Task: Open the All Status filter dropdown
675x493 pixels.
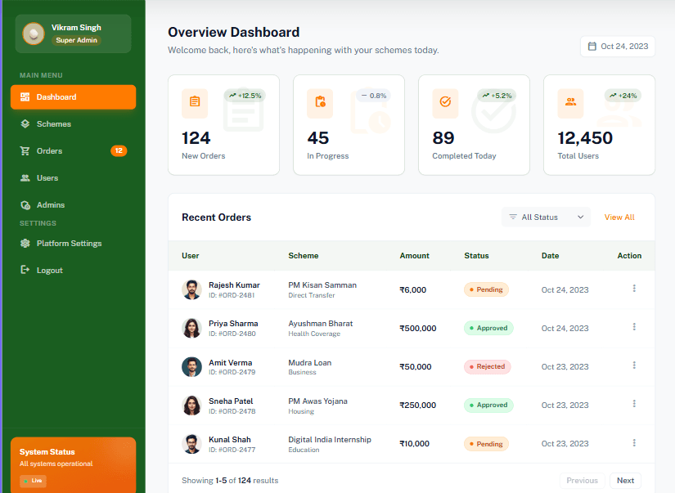Action: (546, 217)
